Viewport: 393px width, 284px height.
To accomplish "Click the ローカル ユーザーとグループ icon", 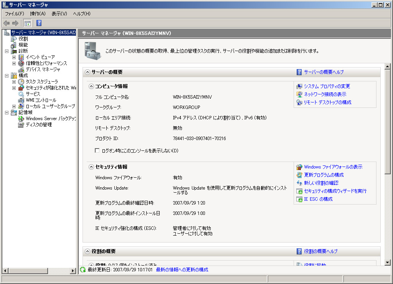I will pos(21,106).
